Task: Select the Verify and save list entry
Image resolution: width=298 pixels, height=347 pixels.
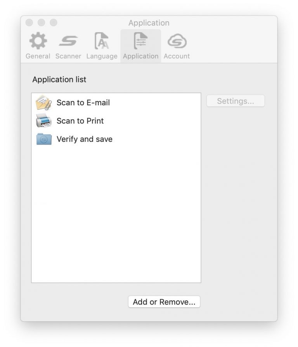Action: (116, 139)
